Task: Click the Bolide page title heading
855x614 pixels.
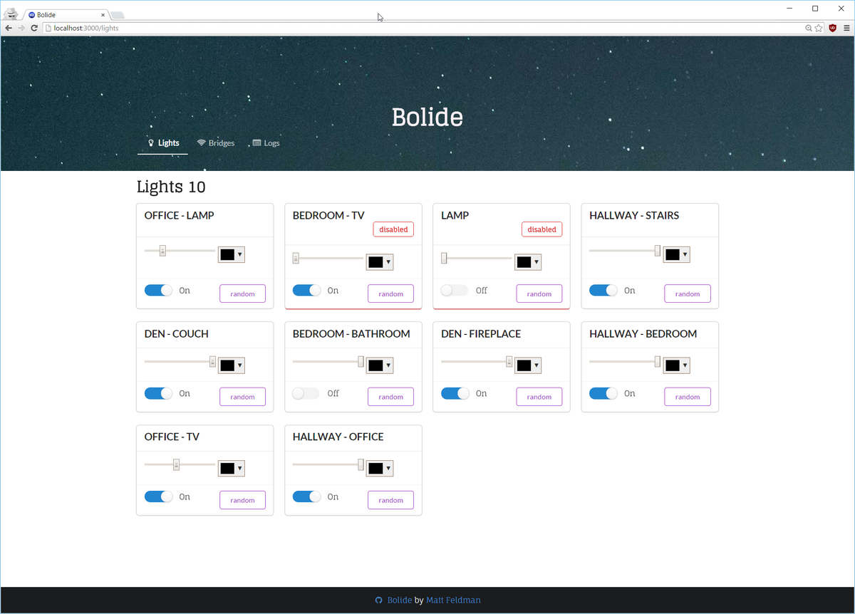Action: pos(427,118)
